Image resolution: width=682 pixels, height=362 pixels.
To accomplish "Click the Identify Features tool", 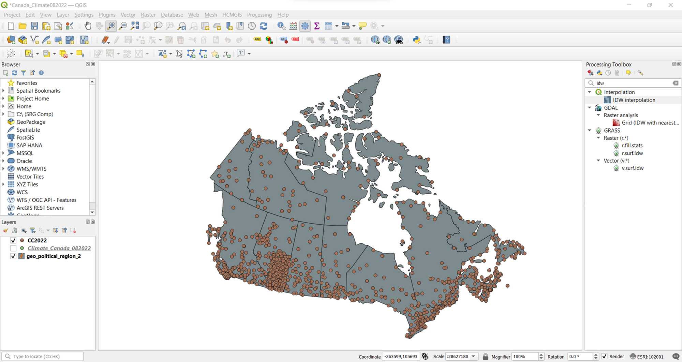I will point(281,26).
